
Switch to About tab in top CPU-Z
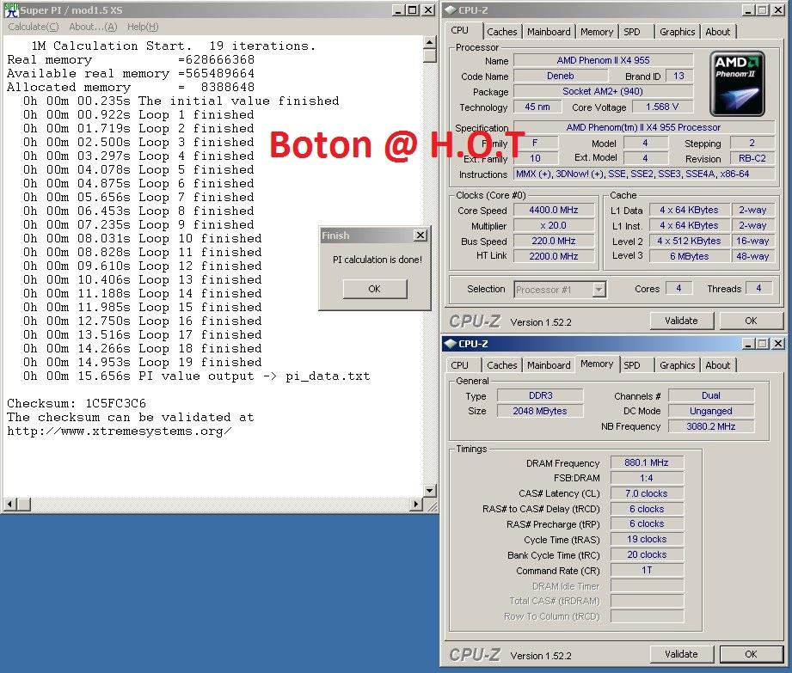click(718, 32)
